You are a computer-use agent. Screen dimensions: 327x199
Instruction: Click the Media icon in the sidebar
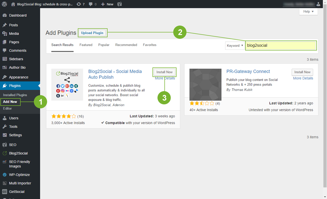click(5, 33)
